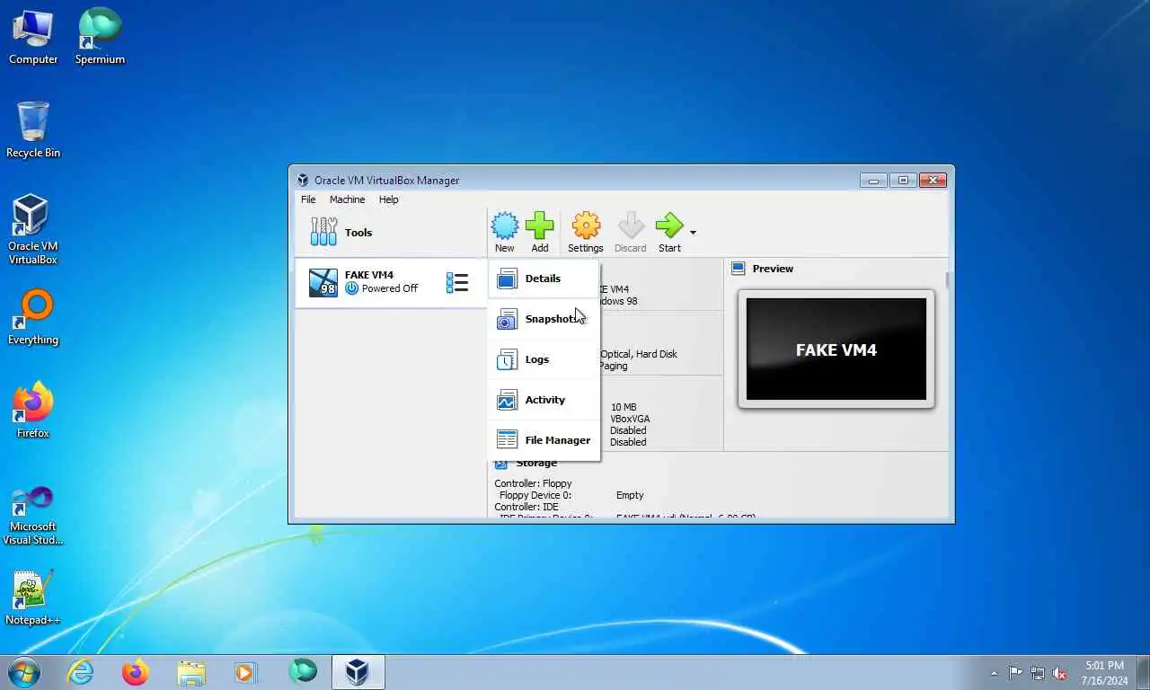Open Firefox from the taskbar
1150x690 pixels.
click(136, 672)
